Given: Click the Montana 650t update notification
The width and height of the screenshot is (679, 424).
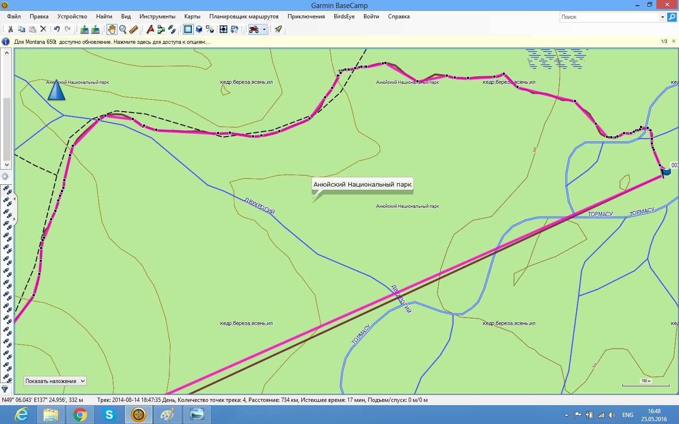Looking at the screenshot, I should pos(111,42).
